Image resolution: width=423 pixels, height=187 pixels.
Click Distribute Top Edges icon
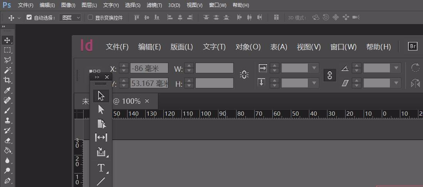[x=206, y=17]
